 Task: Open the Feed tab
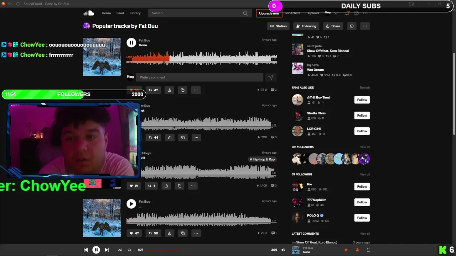click(x=120, y=13)
